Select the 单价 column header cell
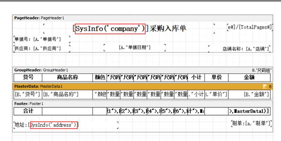281x141 pixels. [x=216, y=77]
